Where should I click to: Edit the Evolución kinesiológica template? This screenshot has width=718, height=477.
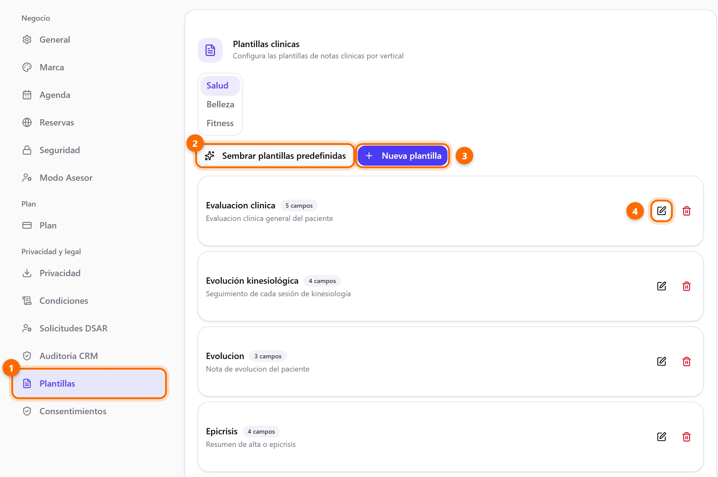coord(662,286)
